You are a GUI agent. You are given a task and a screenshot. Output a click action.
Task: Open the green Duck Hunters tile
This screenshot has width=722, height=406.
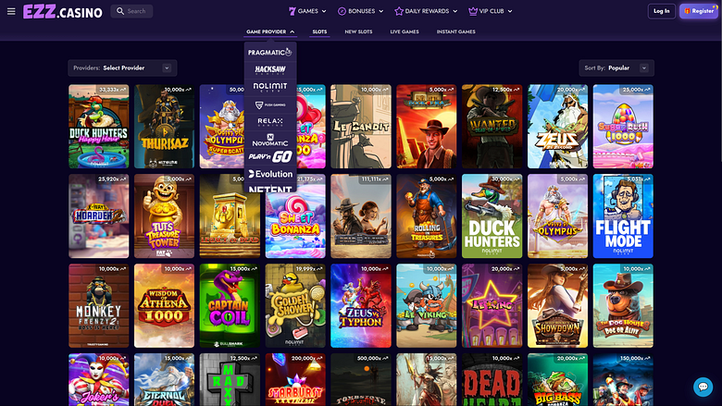click(x=492, y=216)
